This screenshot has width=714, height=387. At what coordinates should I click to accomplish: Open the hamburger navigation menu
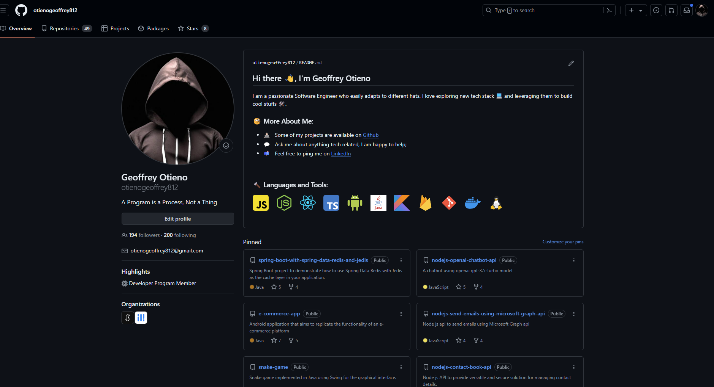click(3, 10)
